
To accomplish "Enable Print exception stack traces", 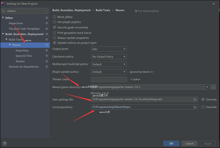I will (54, 33).
